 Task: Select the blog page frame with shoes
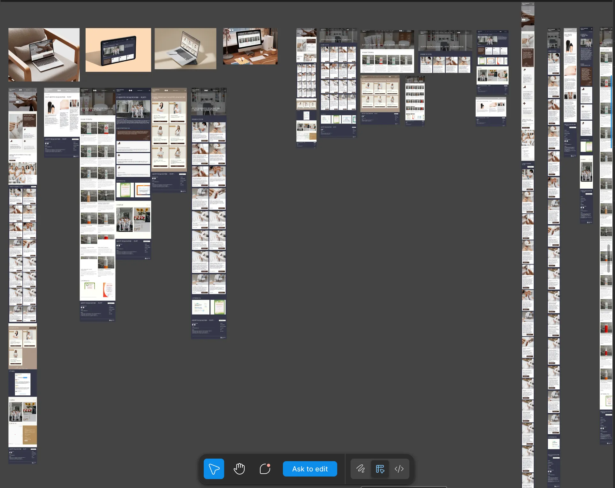coord(62,123)
